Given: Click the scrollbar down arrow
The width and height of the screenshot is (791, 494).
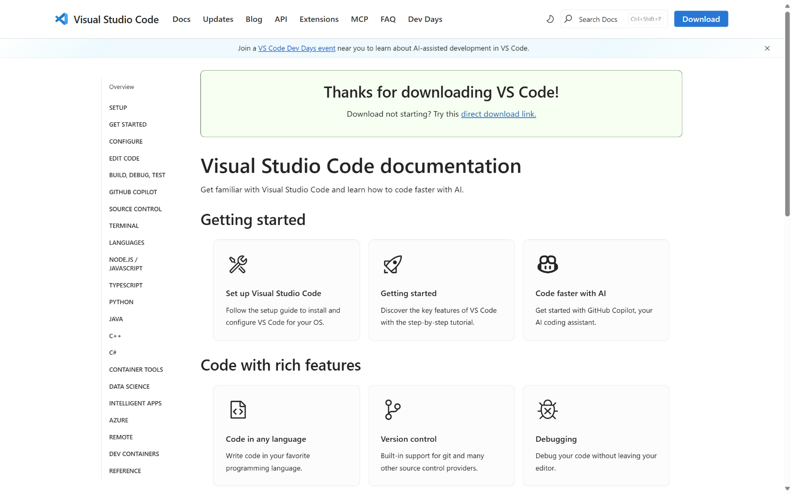Looking at the screenshot, I should click(787, 489).
